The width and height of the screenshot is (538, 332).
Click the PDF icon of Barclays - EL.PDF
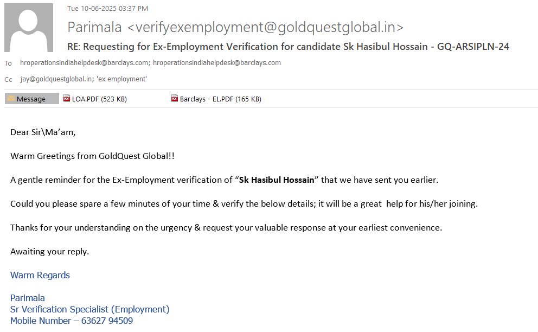tap(175, 99)
